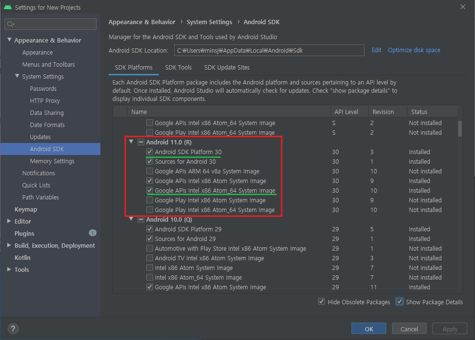Screen dimensions: 475x340
Task: Check API 30 Google Play Intel x86 Atom_64 System Image
Action: pyautogui.click(x=150, y=210)
